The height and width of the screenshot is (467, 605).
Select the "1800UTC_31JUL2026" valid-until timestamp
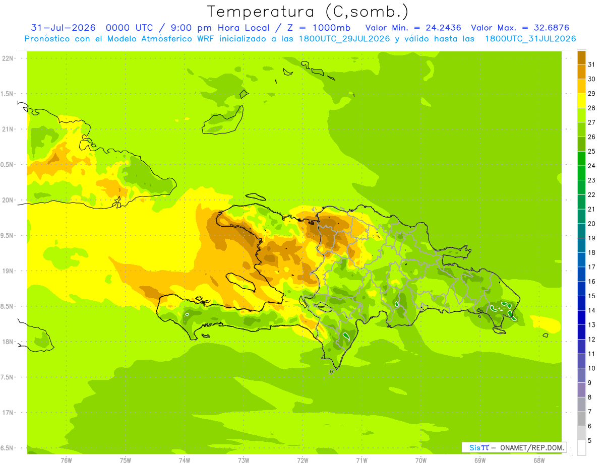(x=530, y=39)
